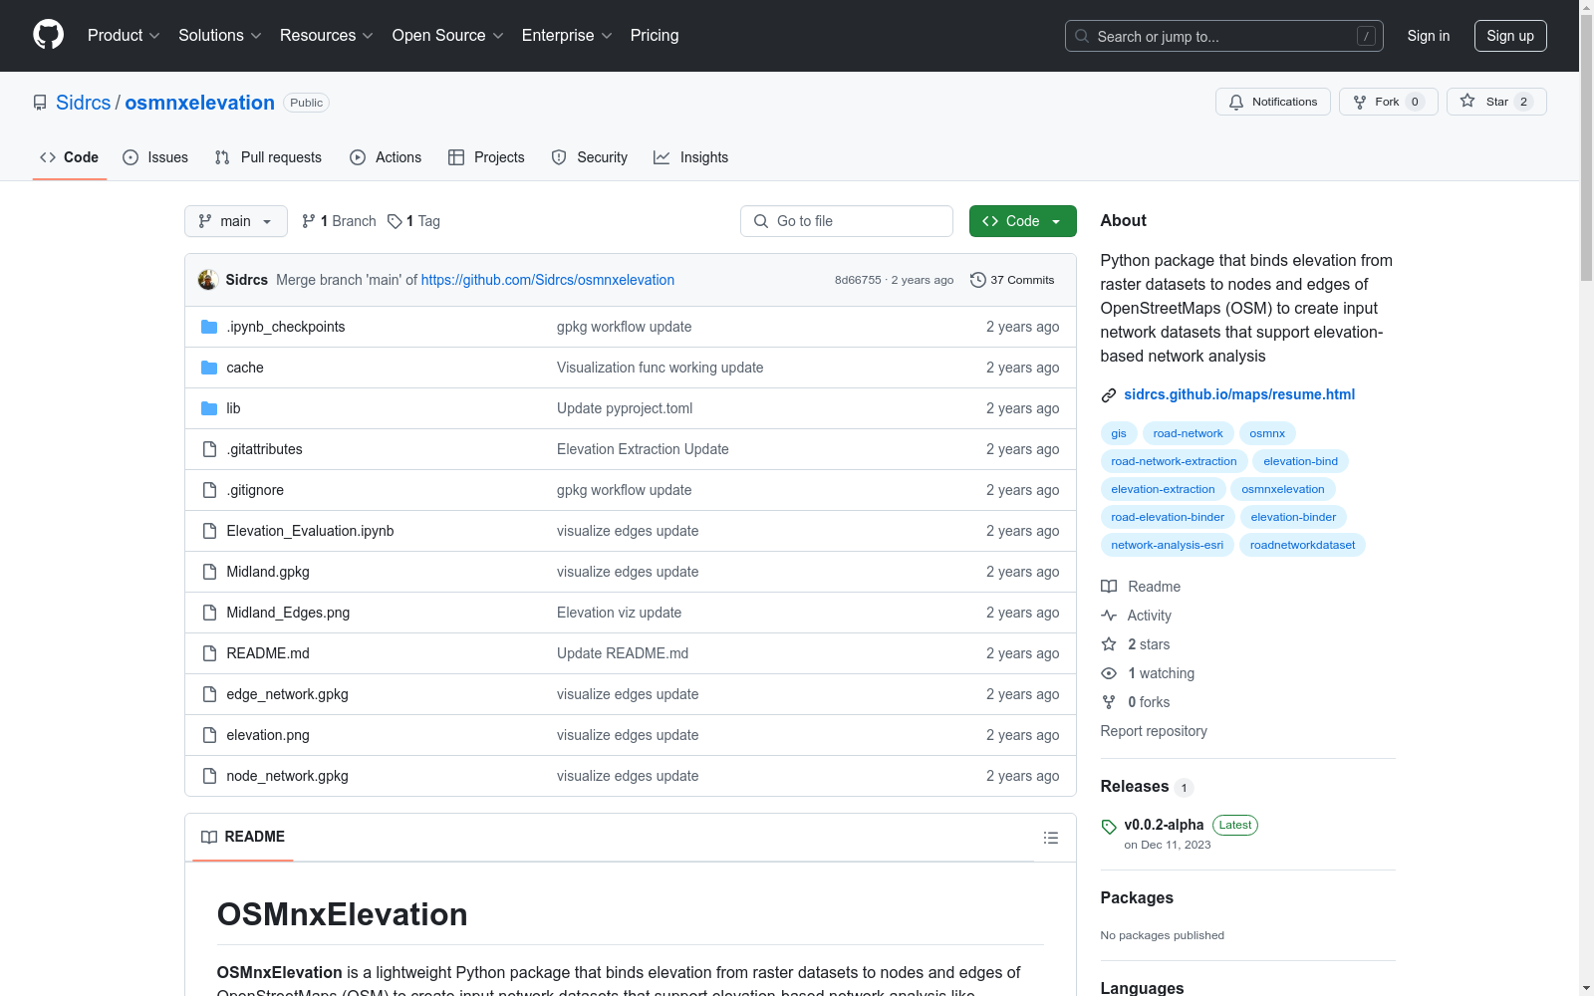The image size is (1594, 996).
Task: Click the cache folder icon
Action: pyautogui.click(x=209, y=368)
